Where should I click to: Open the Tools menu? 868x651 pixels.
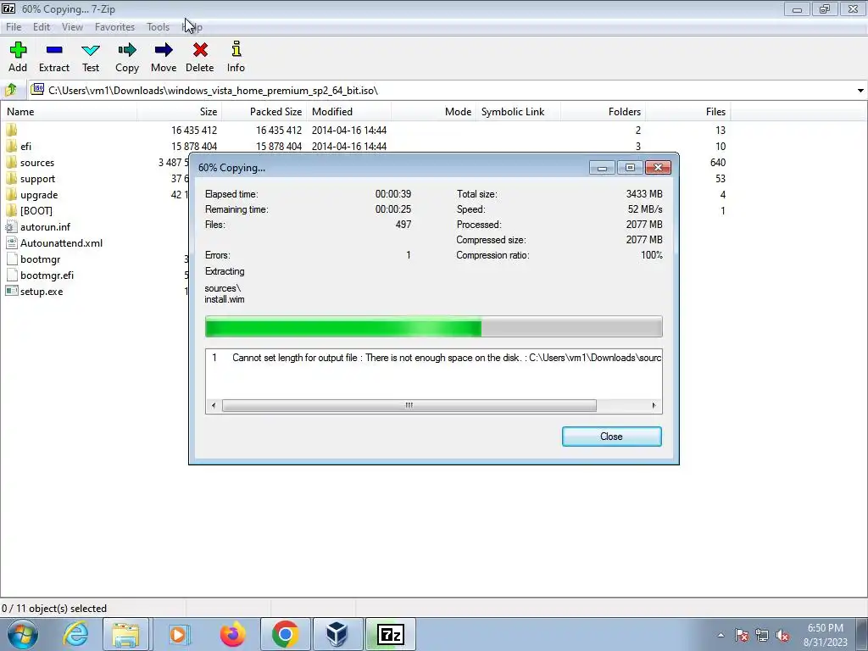point(158,26)
